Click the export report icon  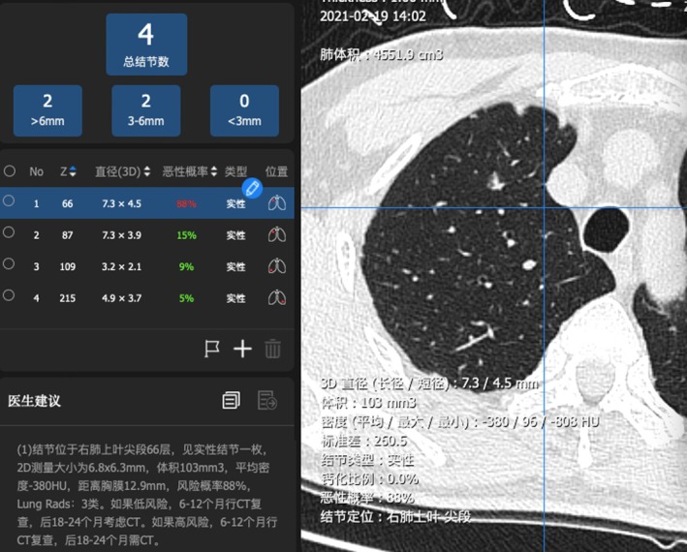[267, 400]
